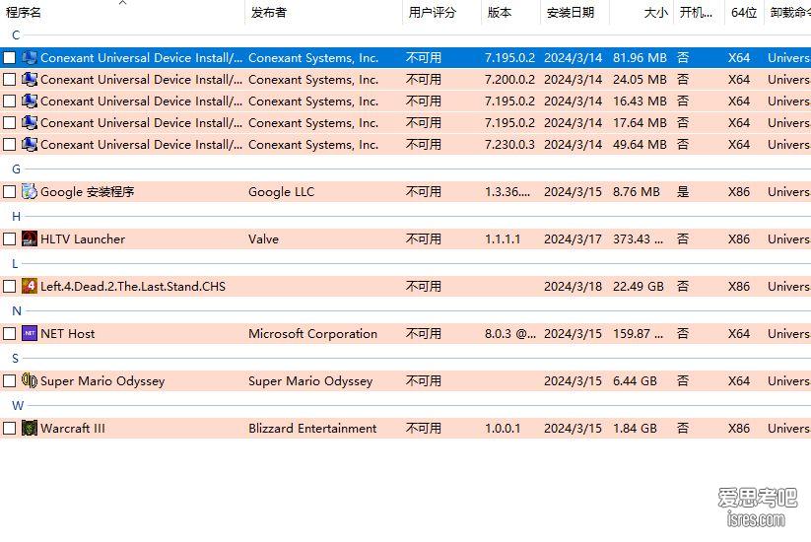Tick the checkbox for Conexant 17.64 MB entry
Image resolution: width=811 pixels, height=542 pixels.
pyautogui.click(x=9, y=123)
